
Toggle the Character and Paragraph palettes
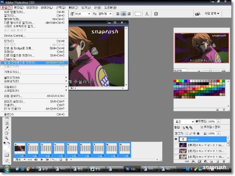(156, 14)
